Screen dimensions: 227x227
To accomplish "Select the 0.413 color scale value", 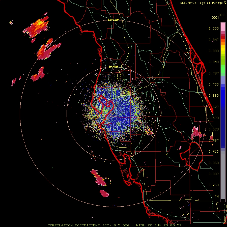I will [x=214, y=152].
